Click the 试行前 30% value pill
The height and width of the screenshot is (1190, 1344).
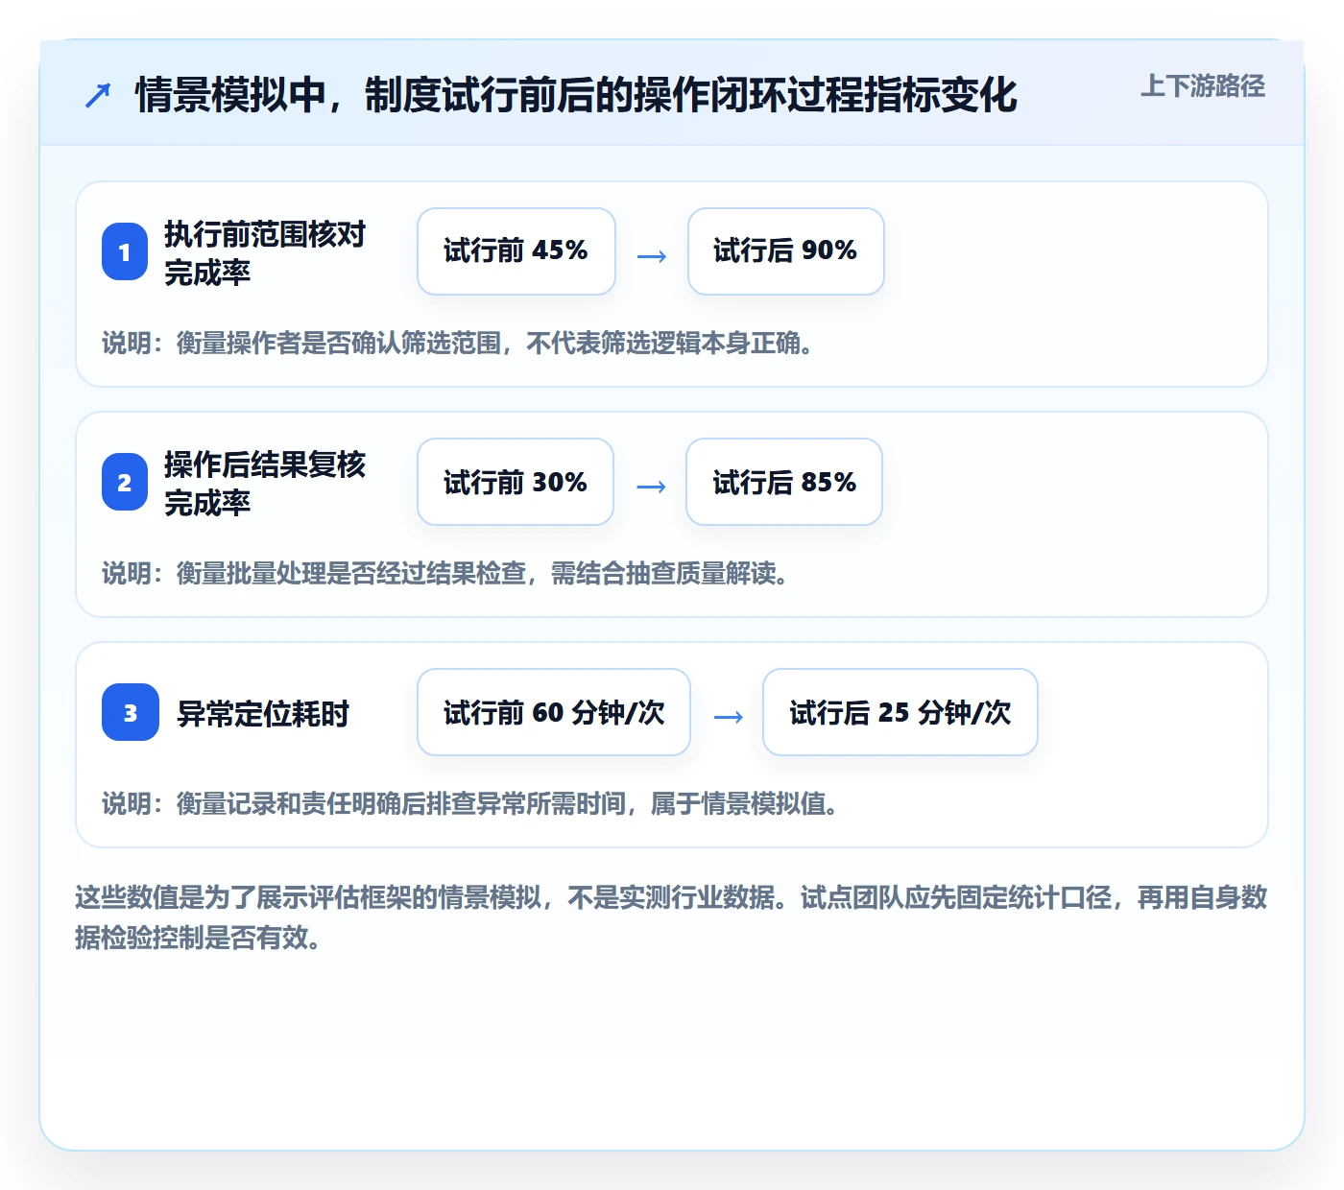pos(516,482)
